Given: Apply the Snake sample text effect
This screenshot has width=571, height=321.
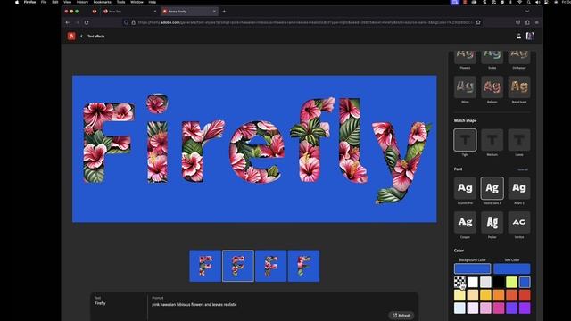Looking at the screenshot, I should coord(492,58).
